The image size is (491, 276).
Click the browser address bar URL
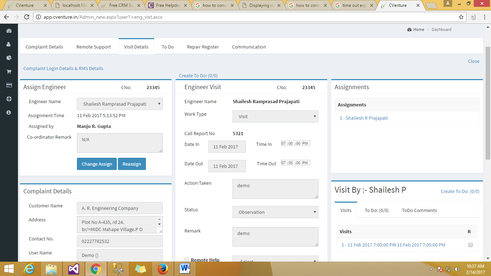pyautogui.click(x=103, y=17)
